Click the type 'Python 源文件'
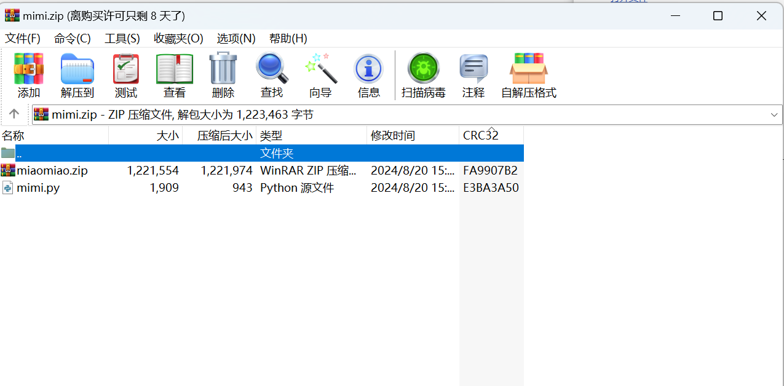This screenshot has height=386, width=784. coord(297,187)
